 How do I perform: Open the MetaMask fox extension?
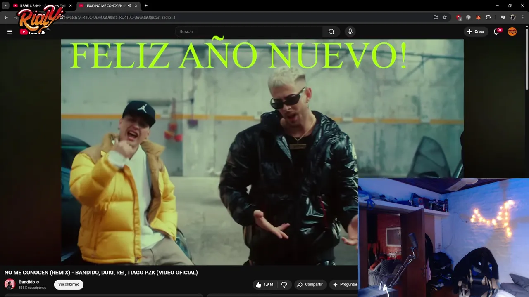click(478, 17)
